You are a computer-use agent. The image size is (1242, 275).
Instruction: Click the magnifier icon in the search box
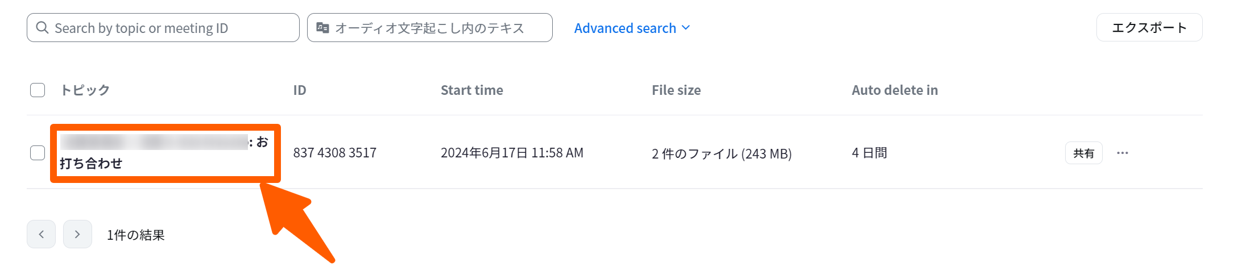[x=42, y=28]
